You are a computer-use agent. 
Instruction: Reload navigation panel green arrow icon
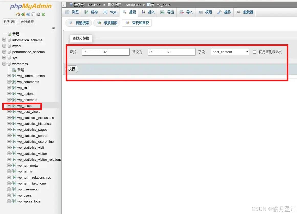43,14
